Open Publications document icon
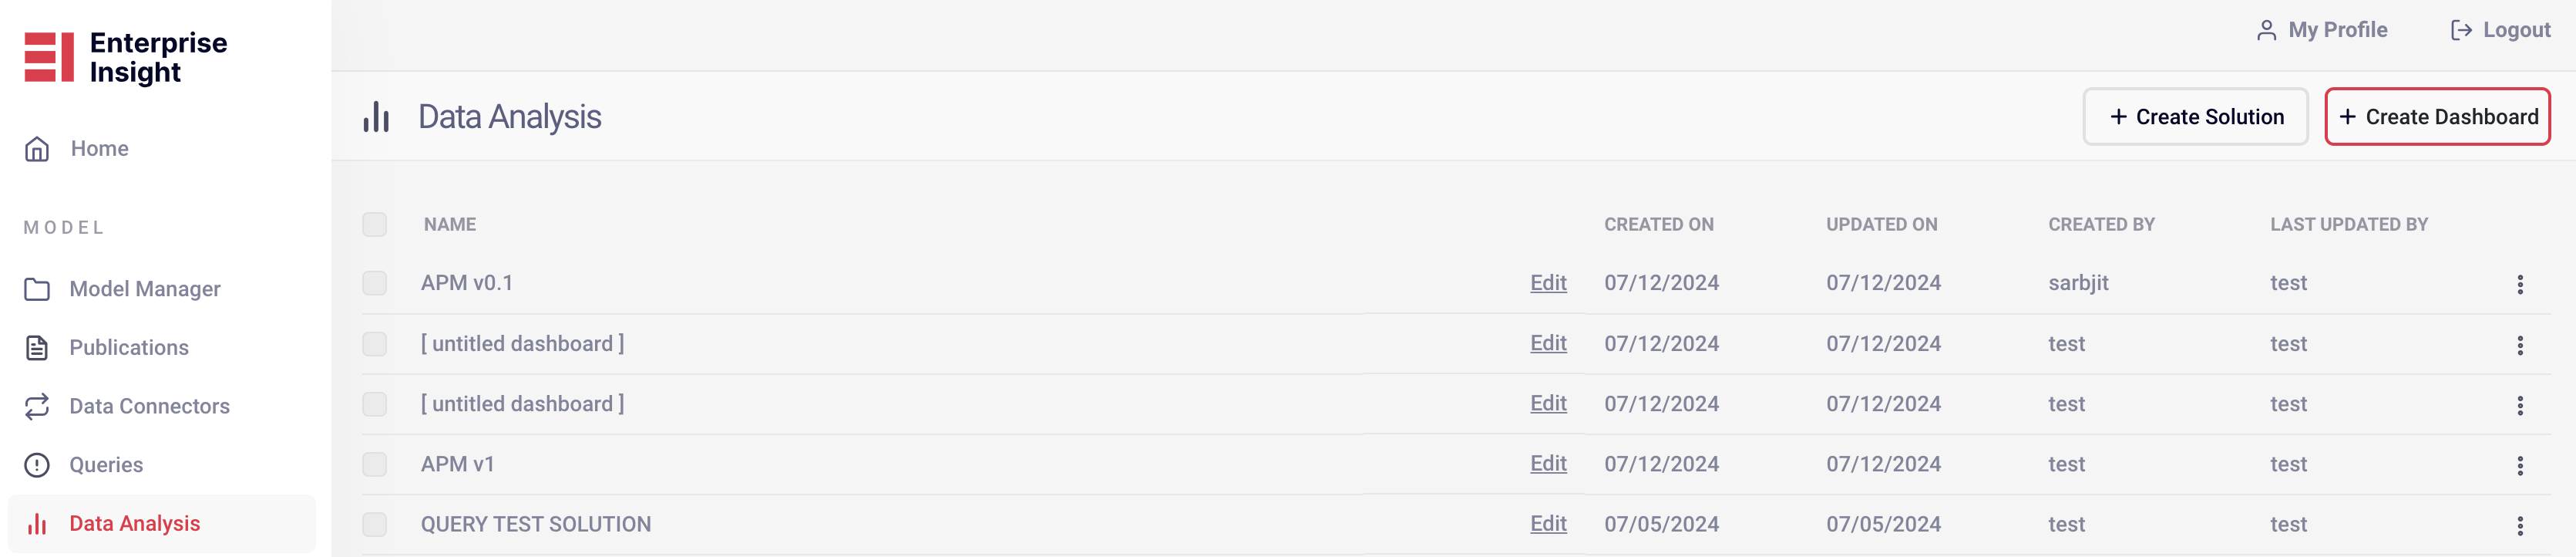Viewport: 2576px width, 557px height. 37,348
